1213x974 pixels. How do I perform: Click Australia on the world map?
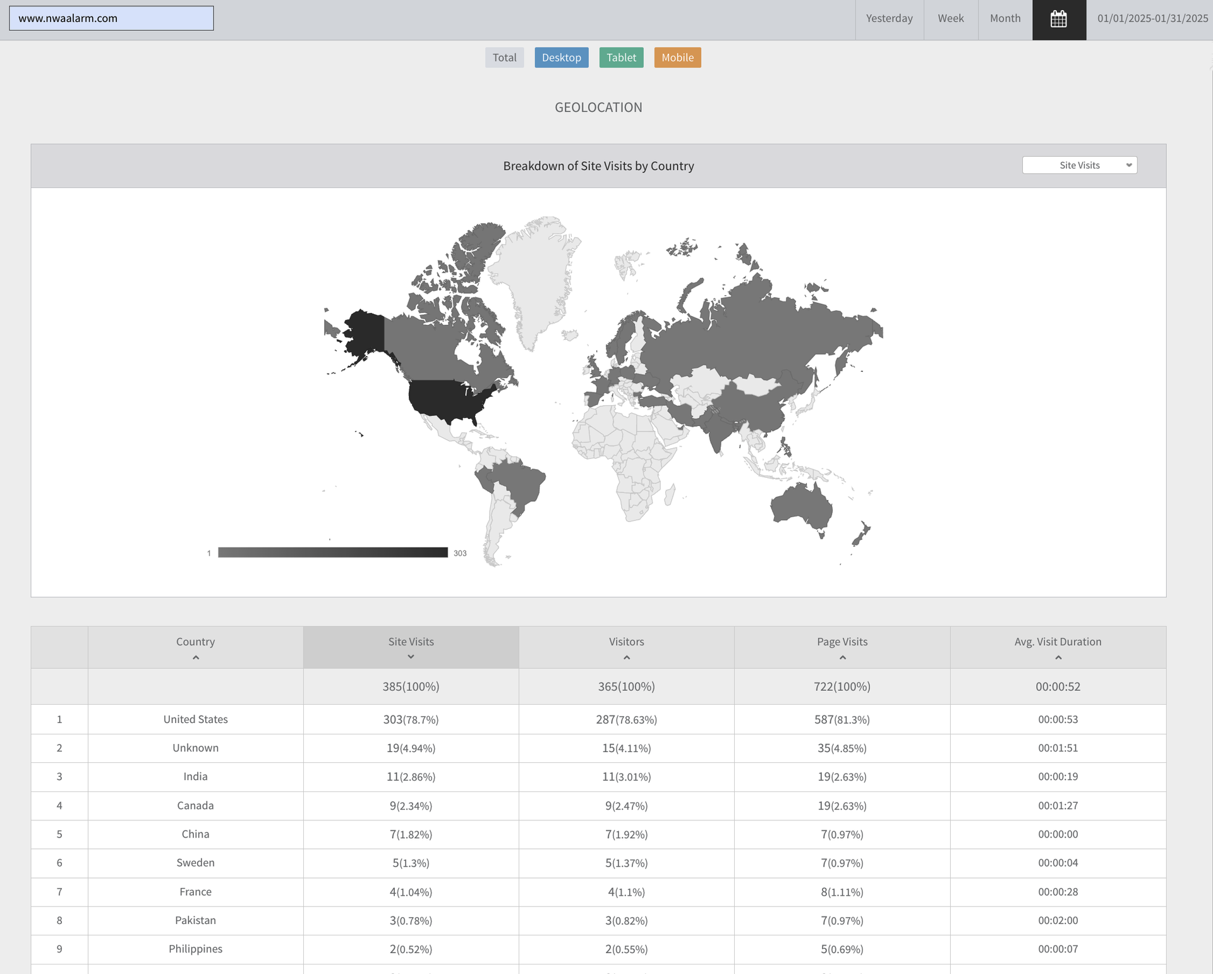click(801, 506)
